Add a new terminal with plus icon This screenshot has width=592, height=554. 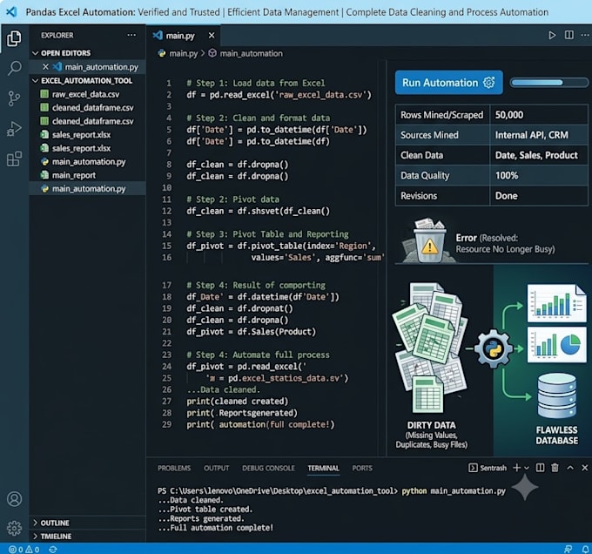coord(516,468)
